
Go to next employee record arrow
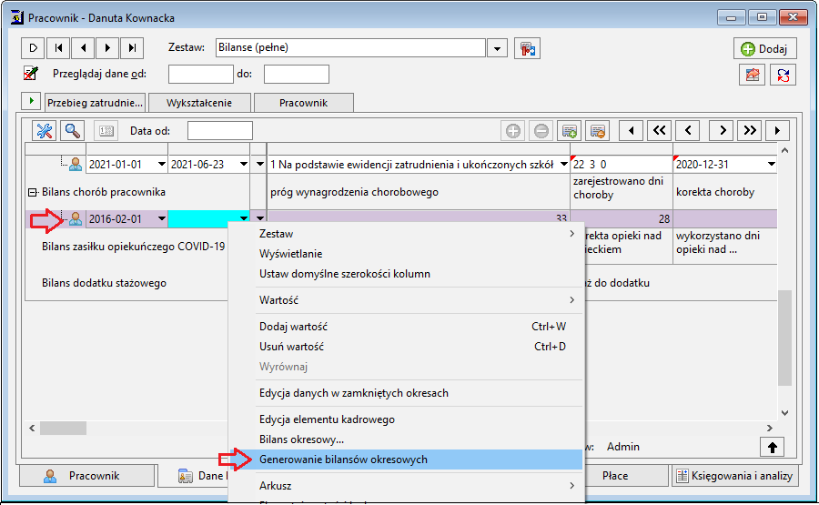tap(107, 48)
